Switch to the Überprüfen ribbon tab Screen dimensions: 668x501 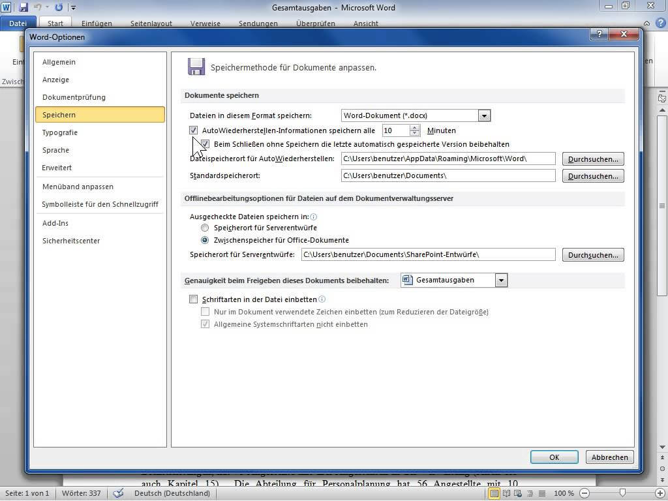tap(316, 23)
